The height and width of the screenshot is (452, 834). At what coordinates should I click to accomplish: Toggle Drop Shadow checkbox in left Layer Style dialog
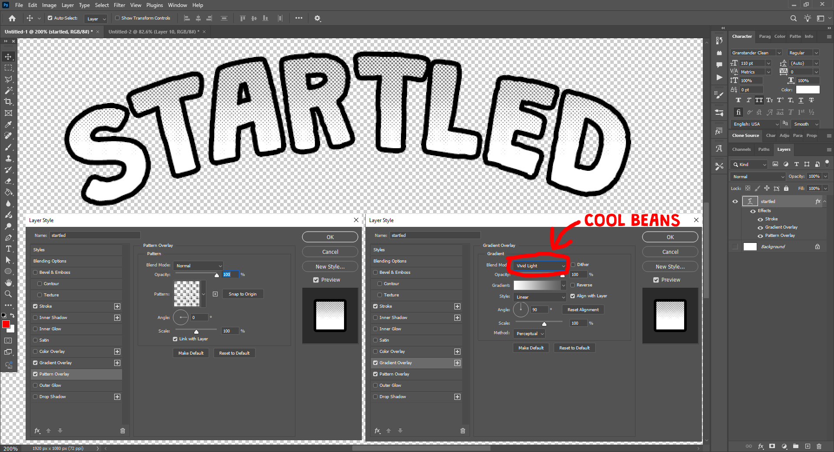[35, 397]
